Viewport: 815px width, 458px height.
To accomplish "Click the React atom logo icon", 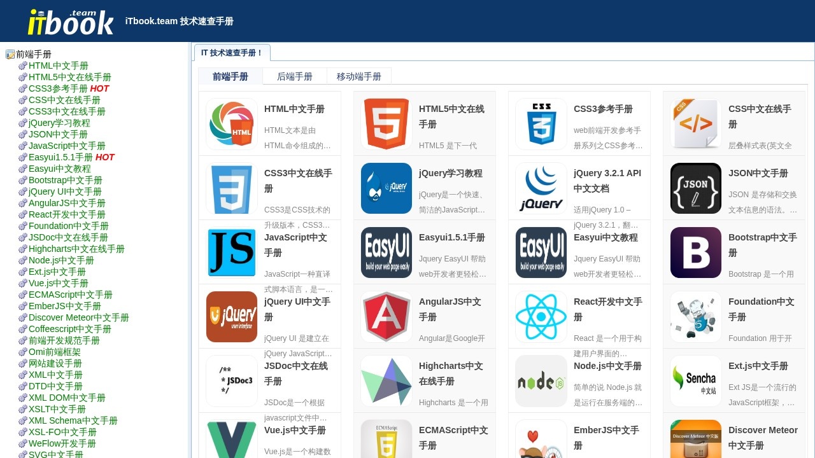I will pyautogui.click(x=541, y=316).
